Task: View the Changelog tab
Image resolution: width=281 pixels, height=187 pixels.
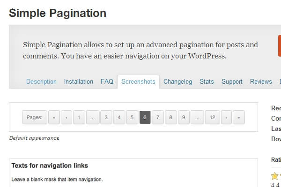Action: pos(177,81)
